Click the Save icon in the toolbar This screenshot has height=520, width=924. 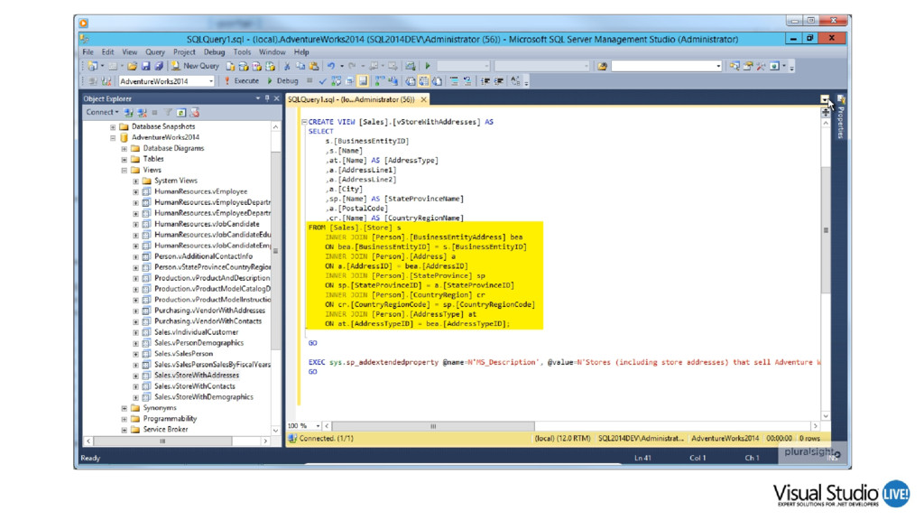pos(145,66)
